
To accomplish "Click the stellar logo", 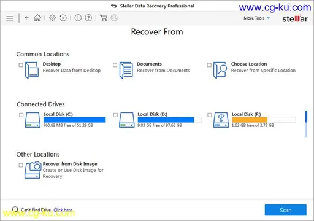I will click(x=295, y=18).
